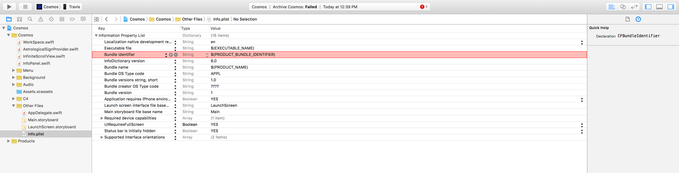Open the Find navigator tab
679x173 pixels.
30,19
